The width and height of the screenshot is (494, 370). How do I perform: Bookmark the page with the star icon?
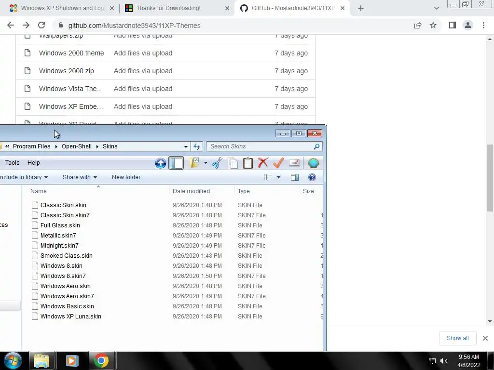[433, 26]
